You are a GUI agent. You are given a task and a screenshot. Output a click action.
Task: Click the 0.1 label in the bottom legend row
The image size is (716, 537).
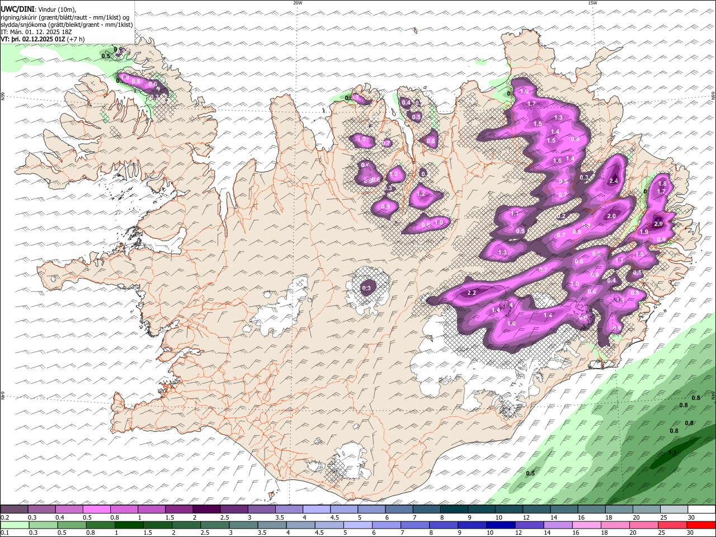4,533
